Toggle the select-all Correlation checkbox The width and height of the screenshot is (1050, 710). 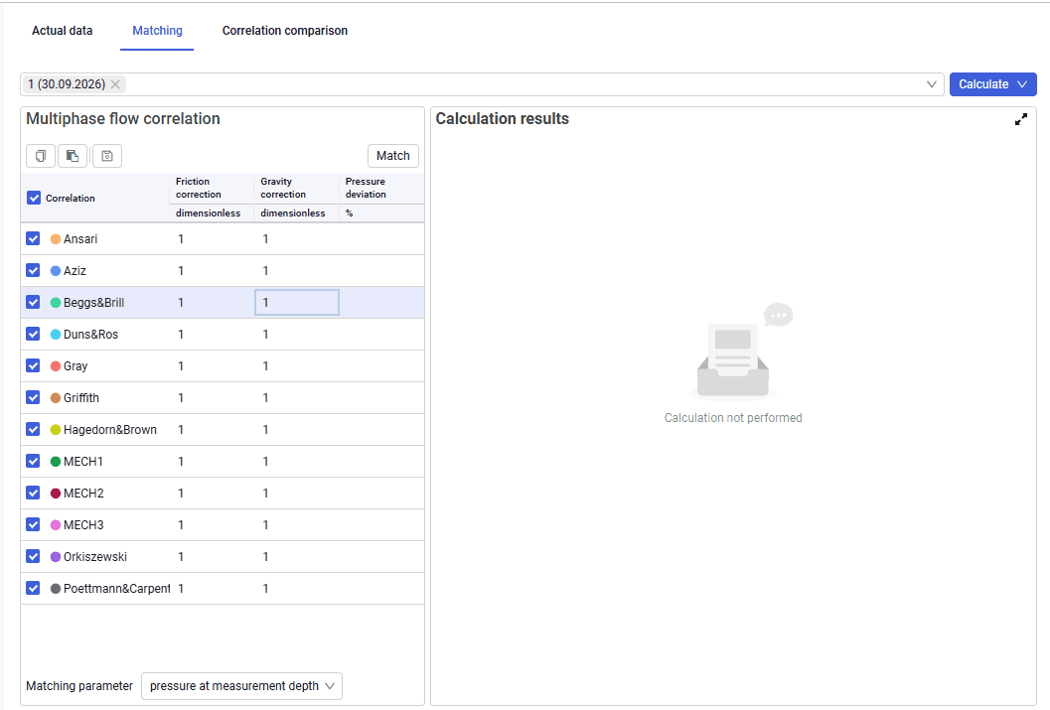[x=34, y=198]
